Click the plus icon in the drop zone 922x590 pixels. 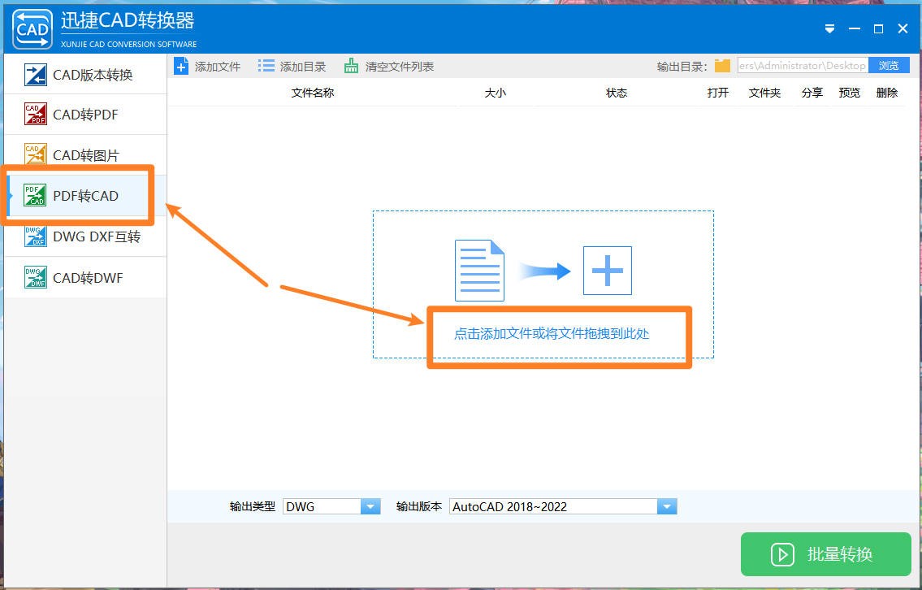(x=607, y=271)
